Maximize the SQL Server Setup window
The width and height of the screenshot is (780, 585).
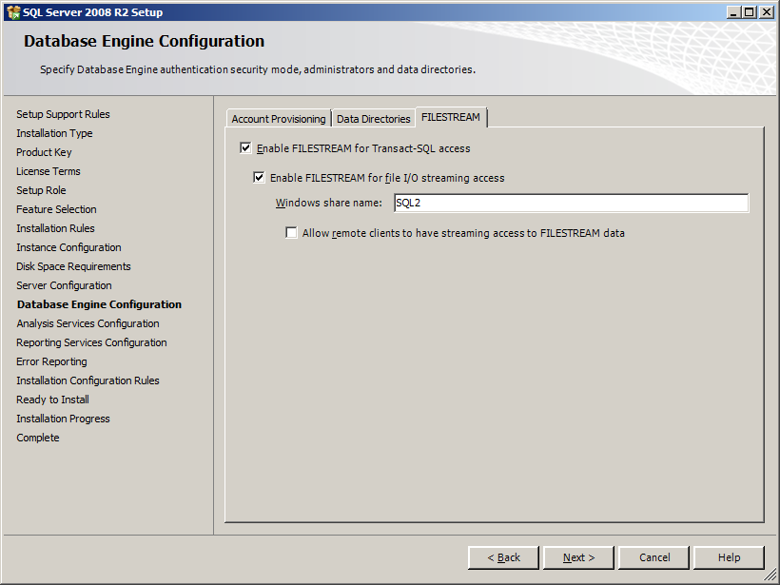point(750,12)
